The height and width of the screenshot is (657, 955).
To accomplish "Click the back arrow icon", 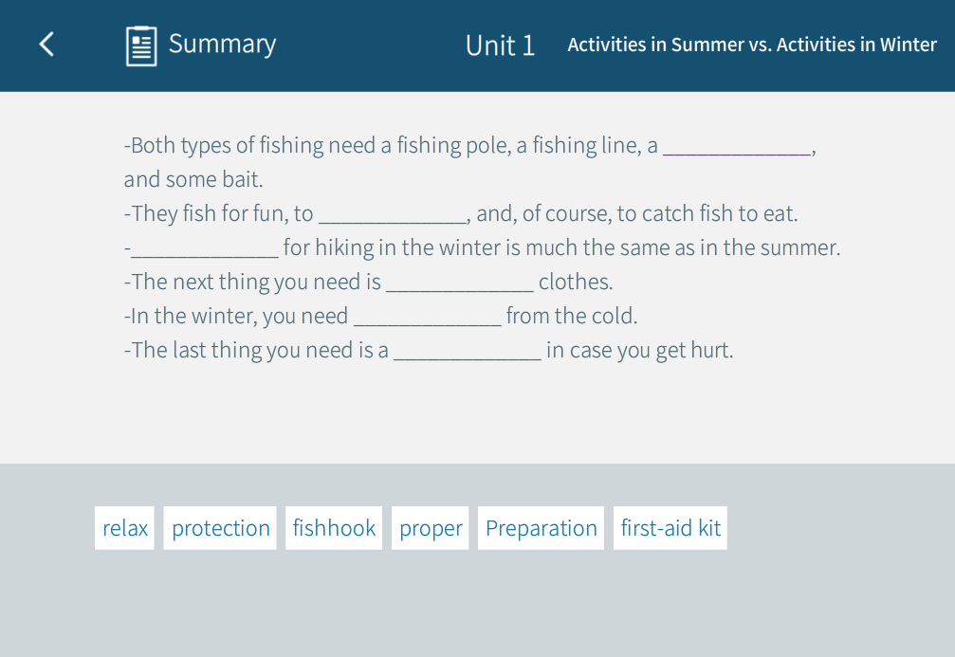I will click(x=46, y=44).
